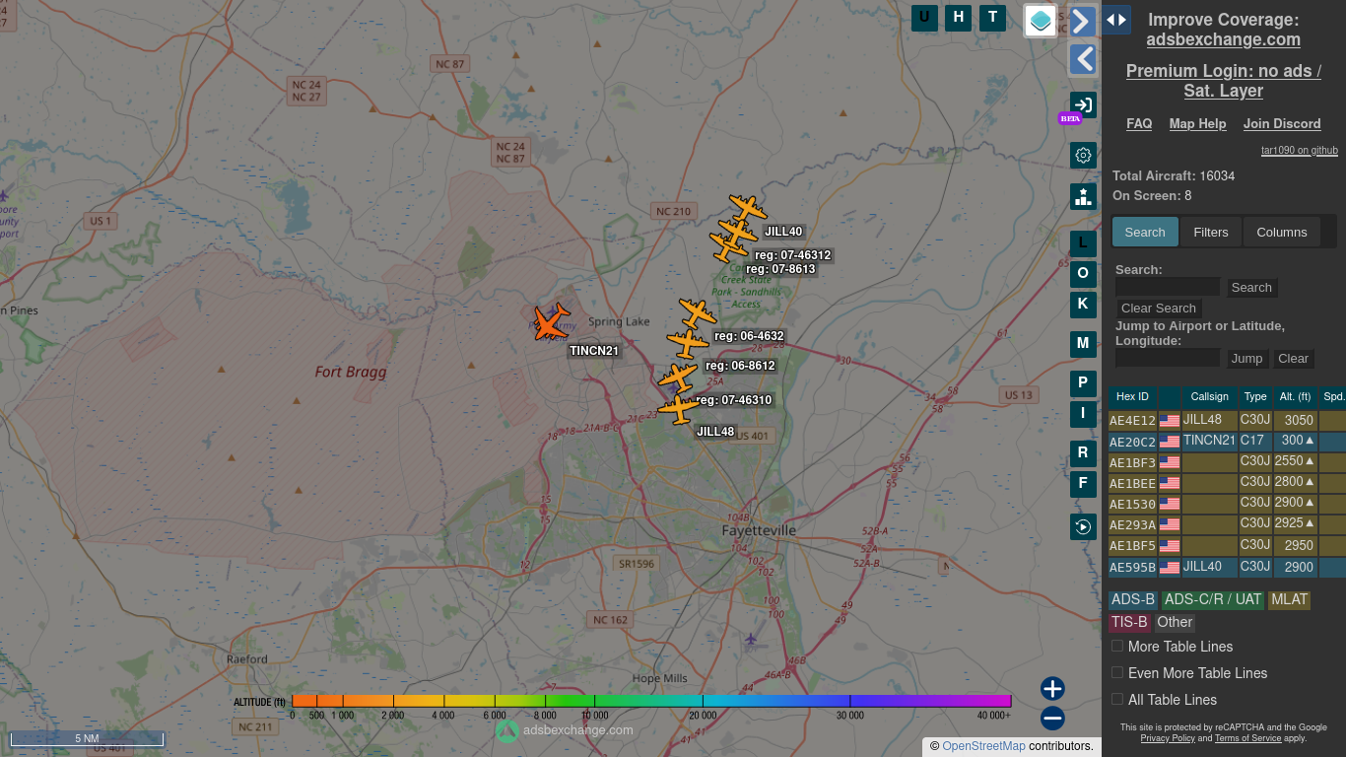This screenshot has width=1346, height=757.
Task: Click the right chevron expand sidebar button
Action: pos(1083,21)
